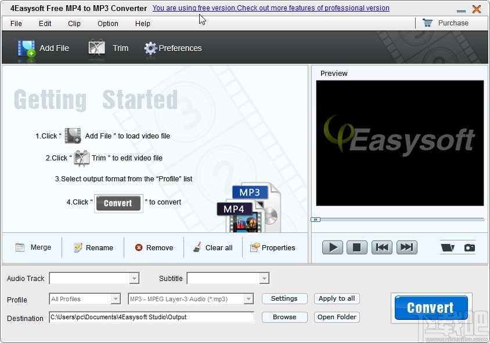
Task: Remove the selected file
Action: pos(153,247)
